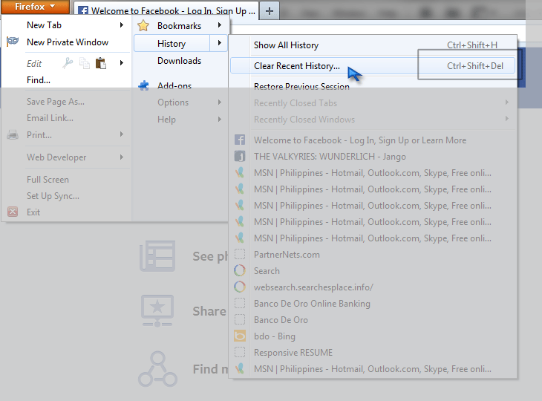Choose the Exit menu label
542x401 pixels.
[33, 212]
